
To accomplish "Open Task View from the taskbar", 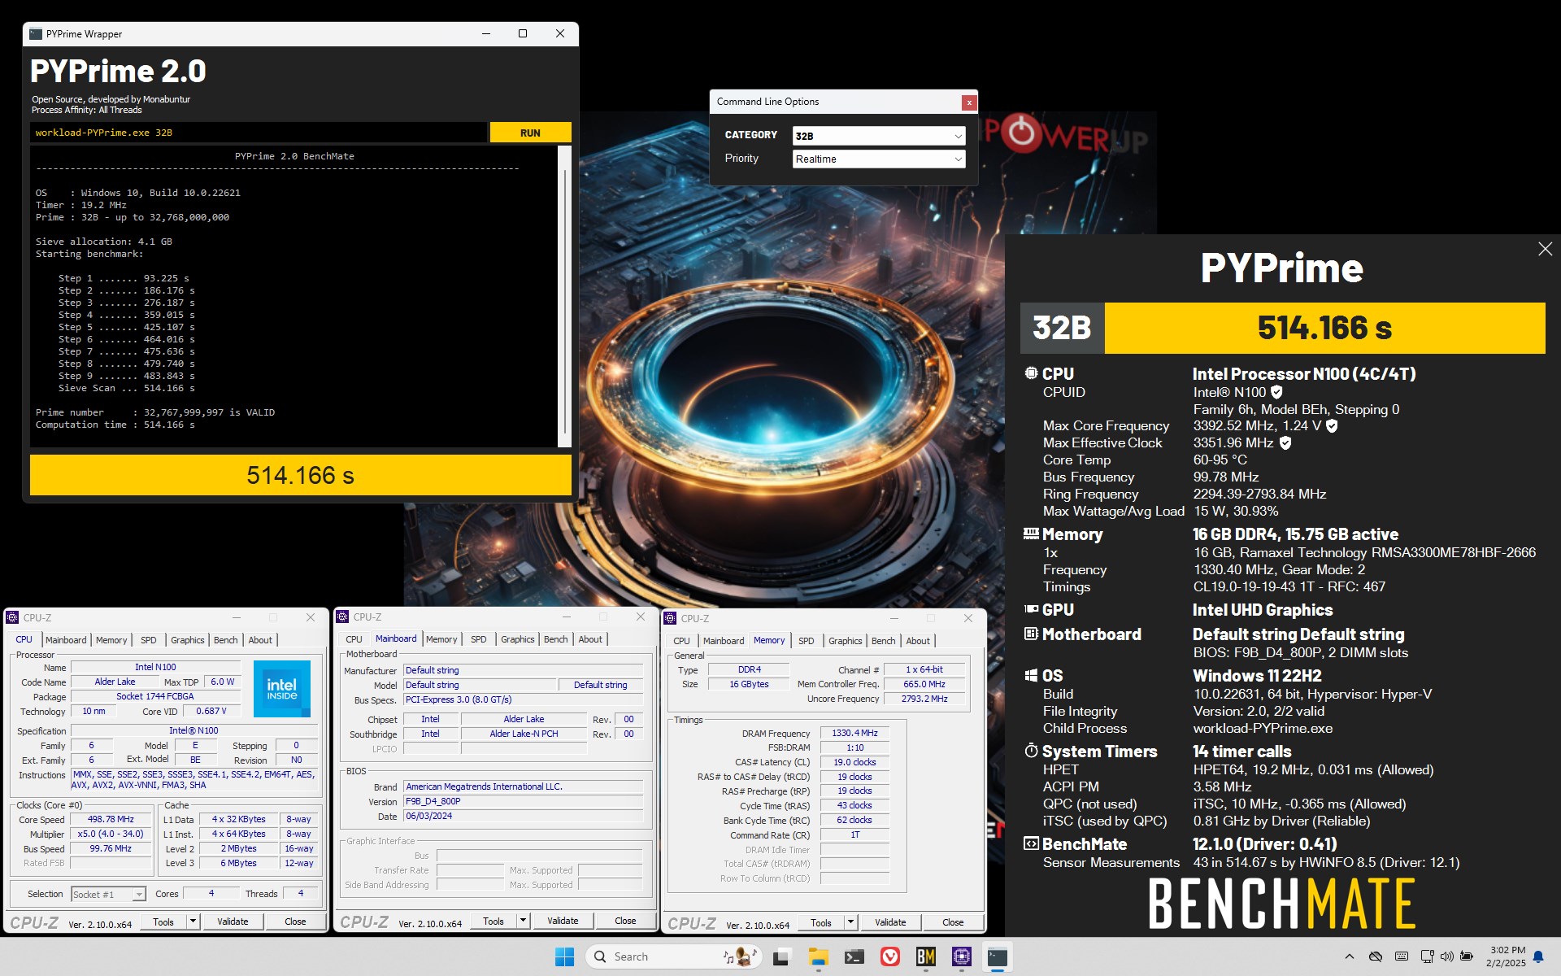I will click(781, 956).
